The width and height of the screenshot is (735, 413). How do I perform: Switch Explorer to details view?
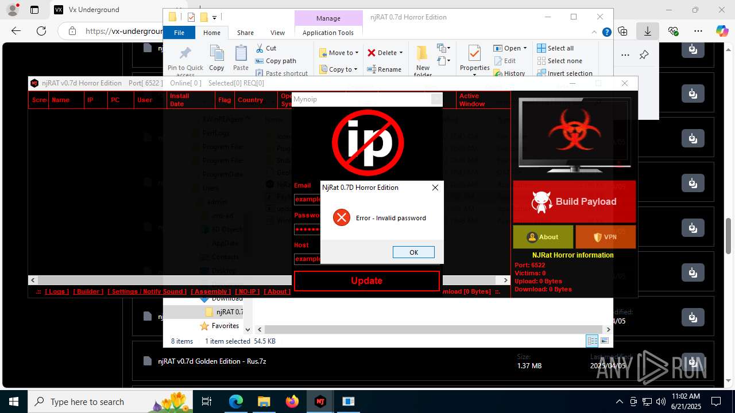coord(592,341)
